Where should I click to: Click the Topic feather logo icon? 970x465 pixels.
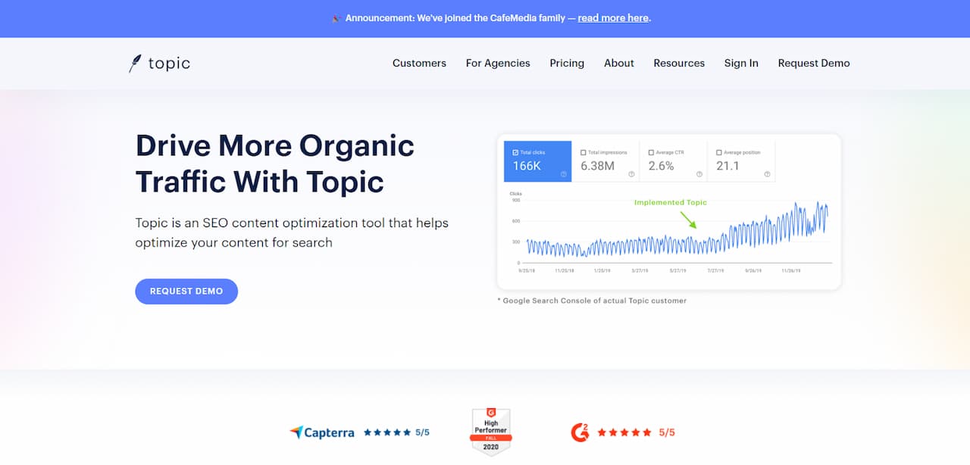(x=135, y=64)
